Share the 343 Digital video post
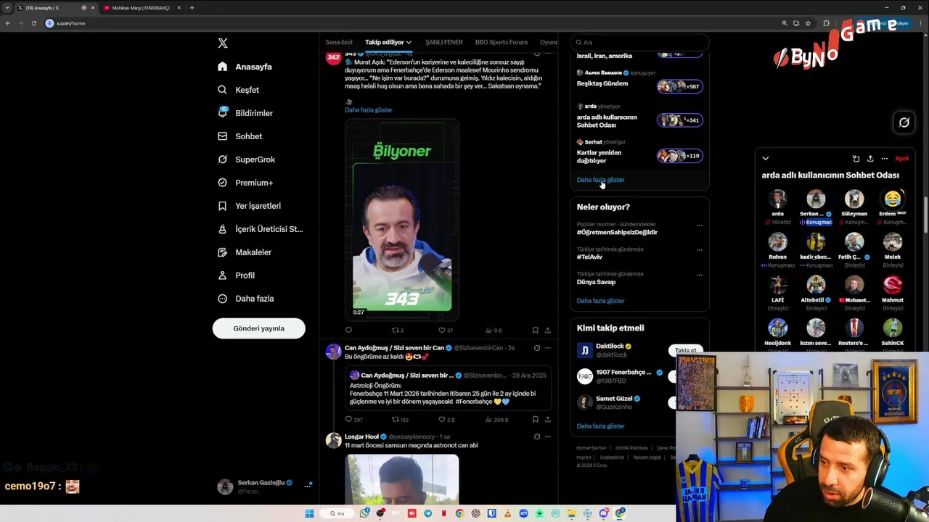Viewport: 929px width, 522px height. (547, 330)
